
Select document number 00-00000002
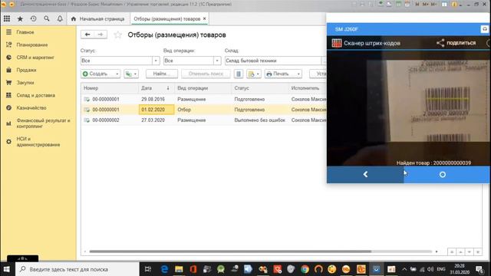(x=106, y=120)
